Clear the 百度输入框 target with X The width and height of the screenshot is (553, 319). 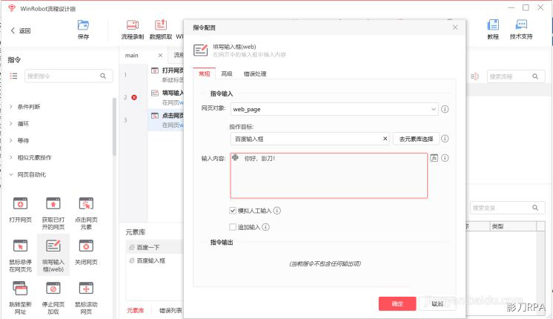click(385, 139)
